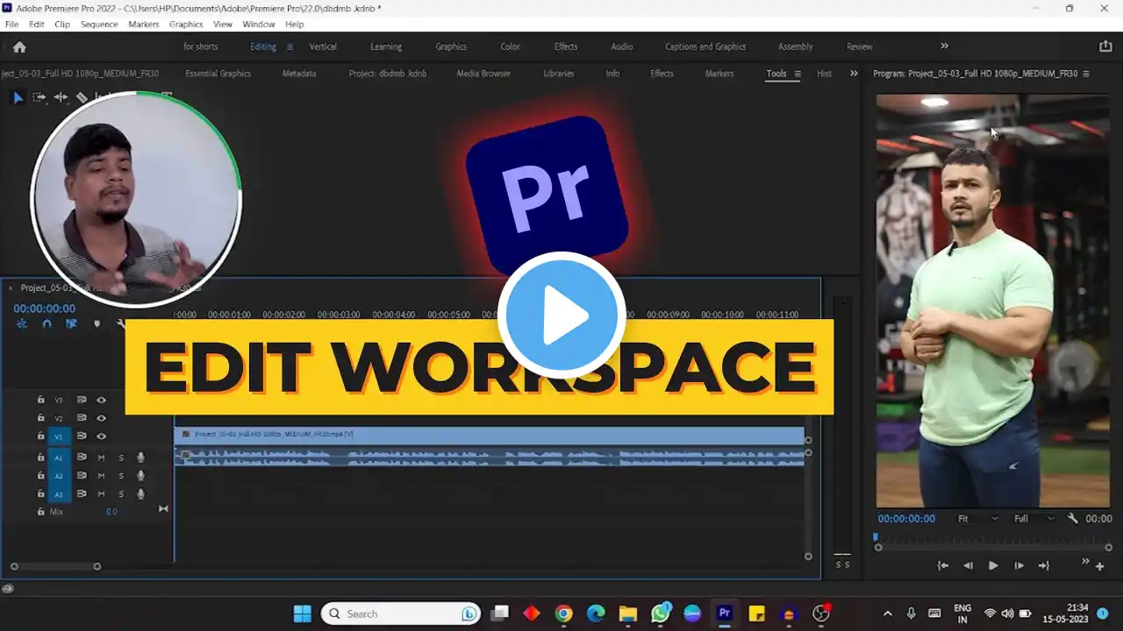
Task: Switch to the Color workspace tab
Action: point(510,46)
